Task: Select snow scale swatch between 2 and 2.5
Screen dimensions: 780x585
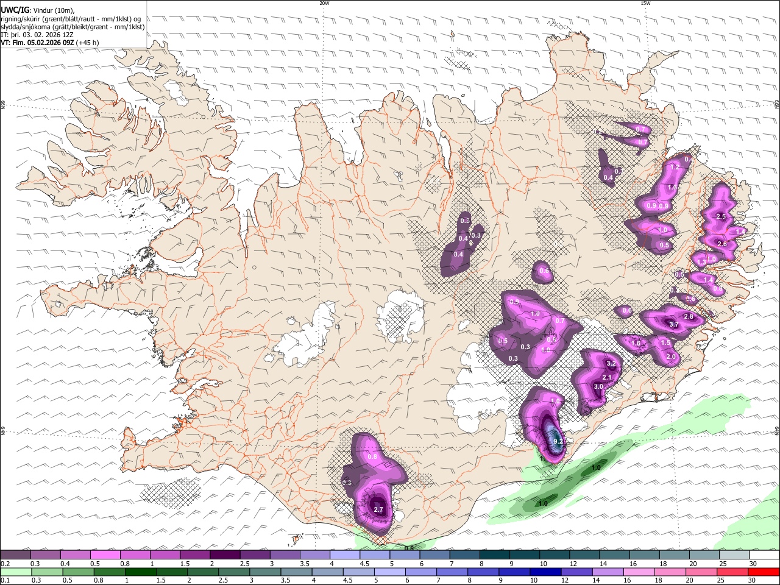Action: (x=224, y=555)
